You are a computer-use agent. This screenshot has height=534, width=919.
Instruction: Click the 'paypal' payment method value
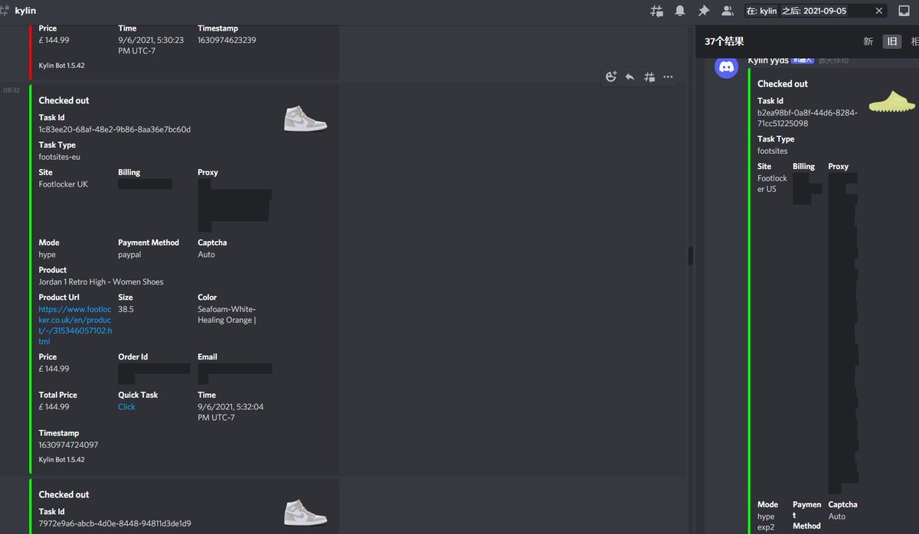click(x=129, y=255)
